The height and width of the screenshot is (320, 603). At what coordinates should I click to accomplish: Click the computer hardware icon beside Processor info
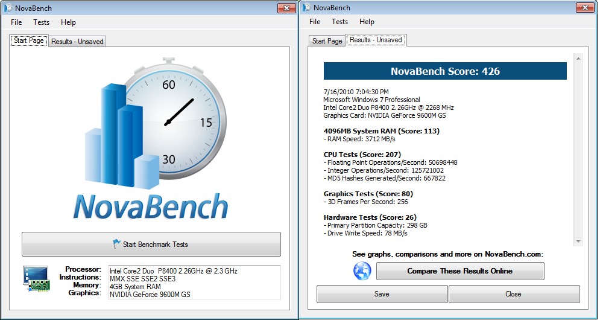tap(37, 278)
